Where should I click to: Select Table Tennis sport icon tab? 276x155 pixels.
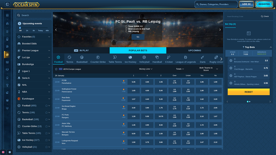pyautogui.click(x=115, y=59)
